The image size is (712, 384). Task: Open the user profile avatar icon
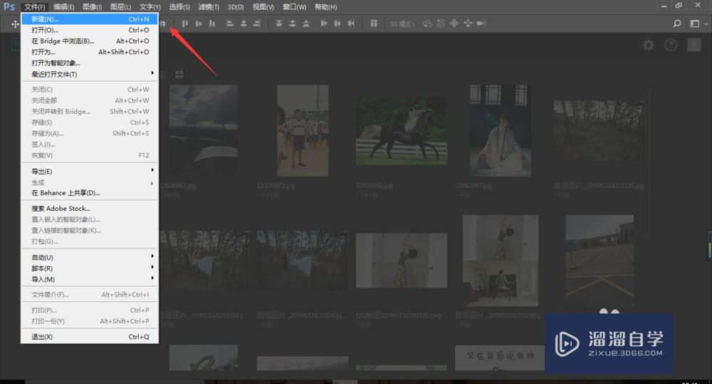(694, 45)
